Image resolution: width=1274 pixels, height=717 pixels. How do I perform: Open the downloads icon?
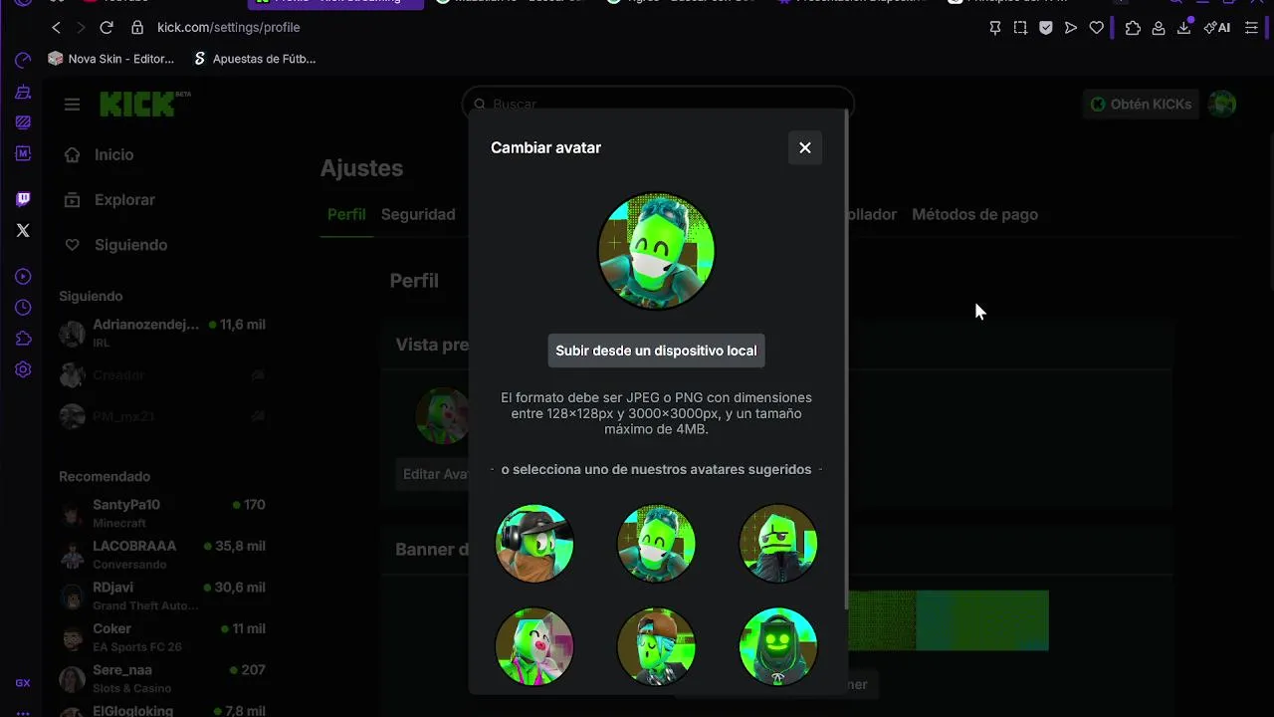(x=1183, y=28)
